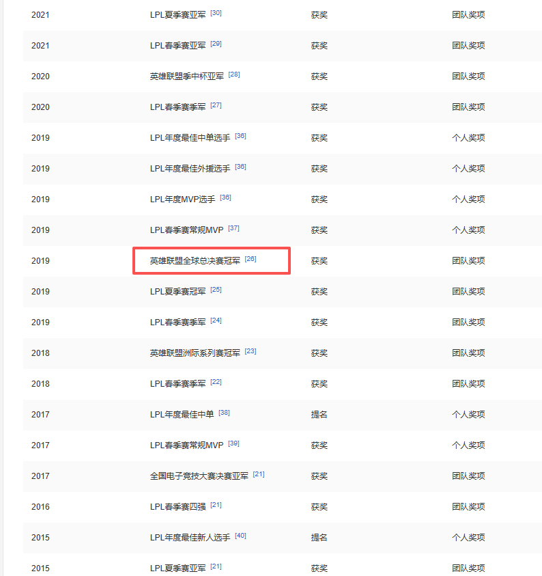The width and height of the screenshot is (542, 576).
Task: Click the text 英雄联盟全球总决赛冠军
Action: pyautogui.click(x=195, y=261)
